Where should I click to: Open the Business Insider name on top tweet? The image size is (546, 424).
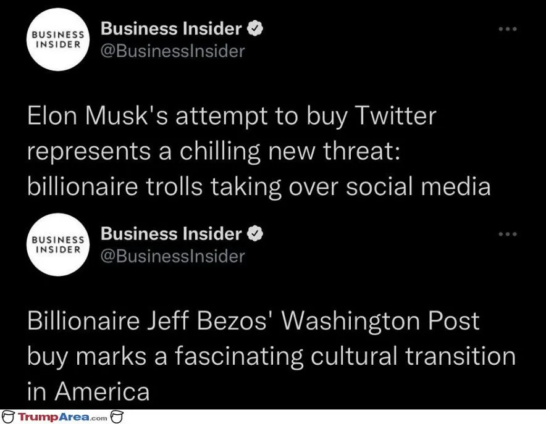[170, 28]
